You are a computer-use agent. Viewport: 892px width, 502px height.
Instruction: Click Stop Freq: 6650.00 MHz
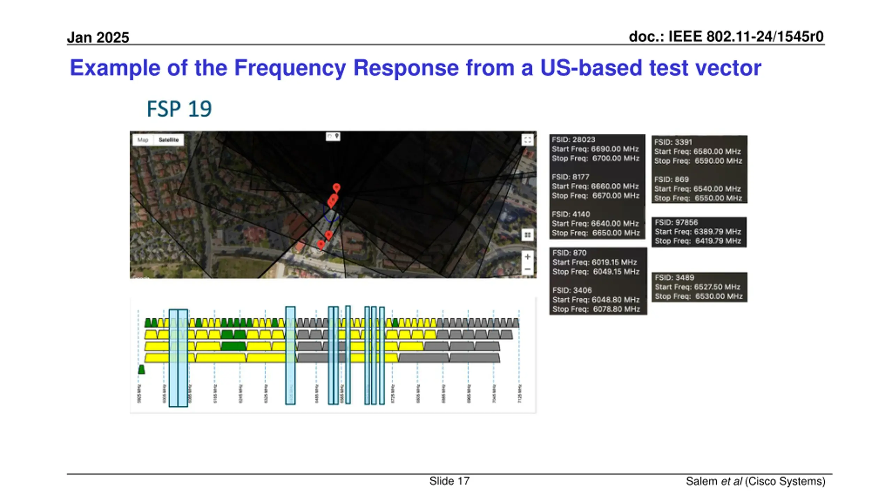tap(595, 233)
